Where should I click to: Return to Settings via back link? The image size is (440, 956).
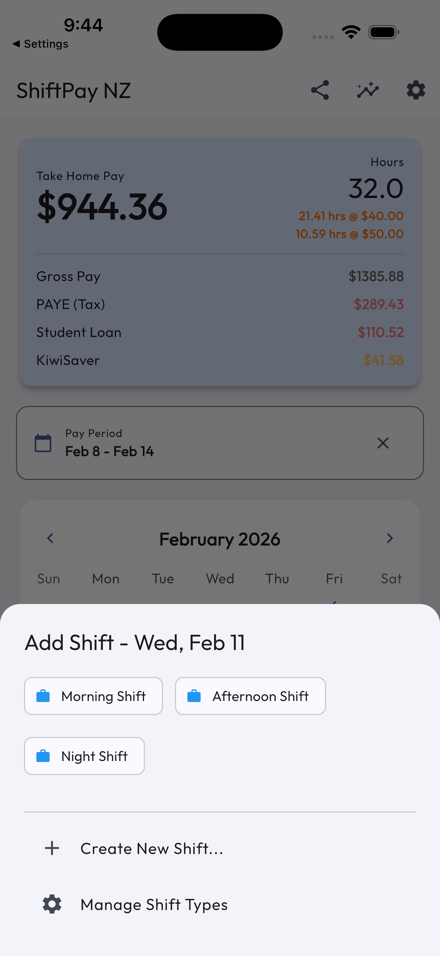(41, 44)
